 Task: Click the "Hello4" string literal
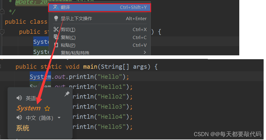click(111, 117)
